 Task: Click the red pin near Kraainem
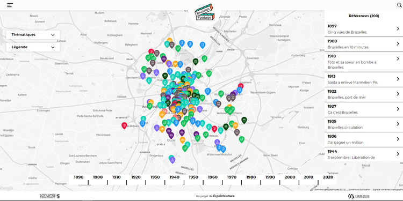click(241, 86)
